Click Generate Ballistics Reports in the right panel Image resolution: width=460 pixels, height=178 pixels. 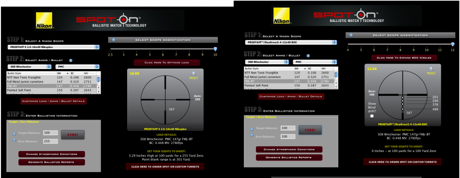tap(289, 157)
